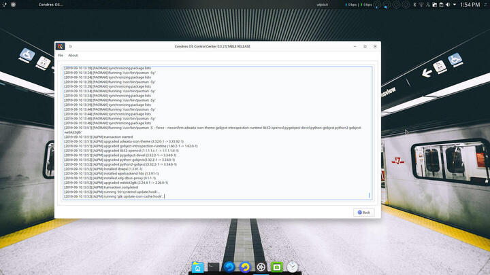
Task: Open the yellow swirl app in dock
Action: coord(245,268)
